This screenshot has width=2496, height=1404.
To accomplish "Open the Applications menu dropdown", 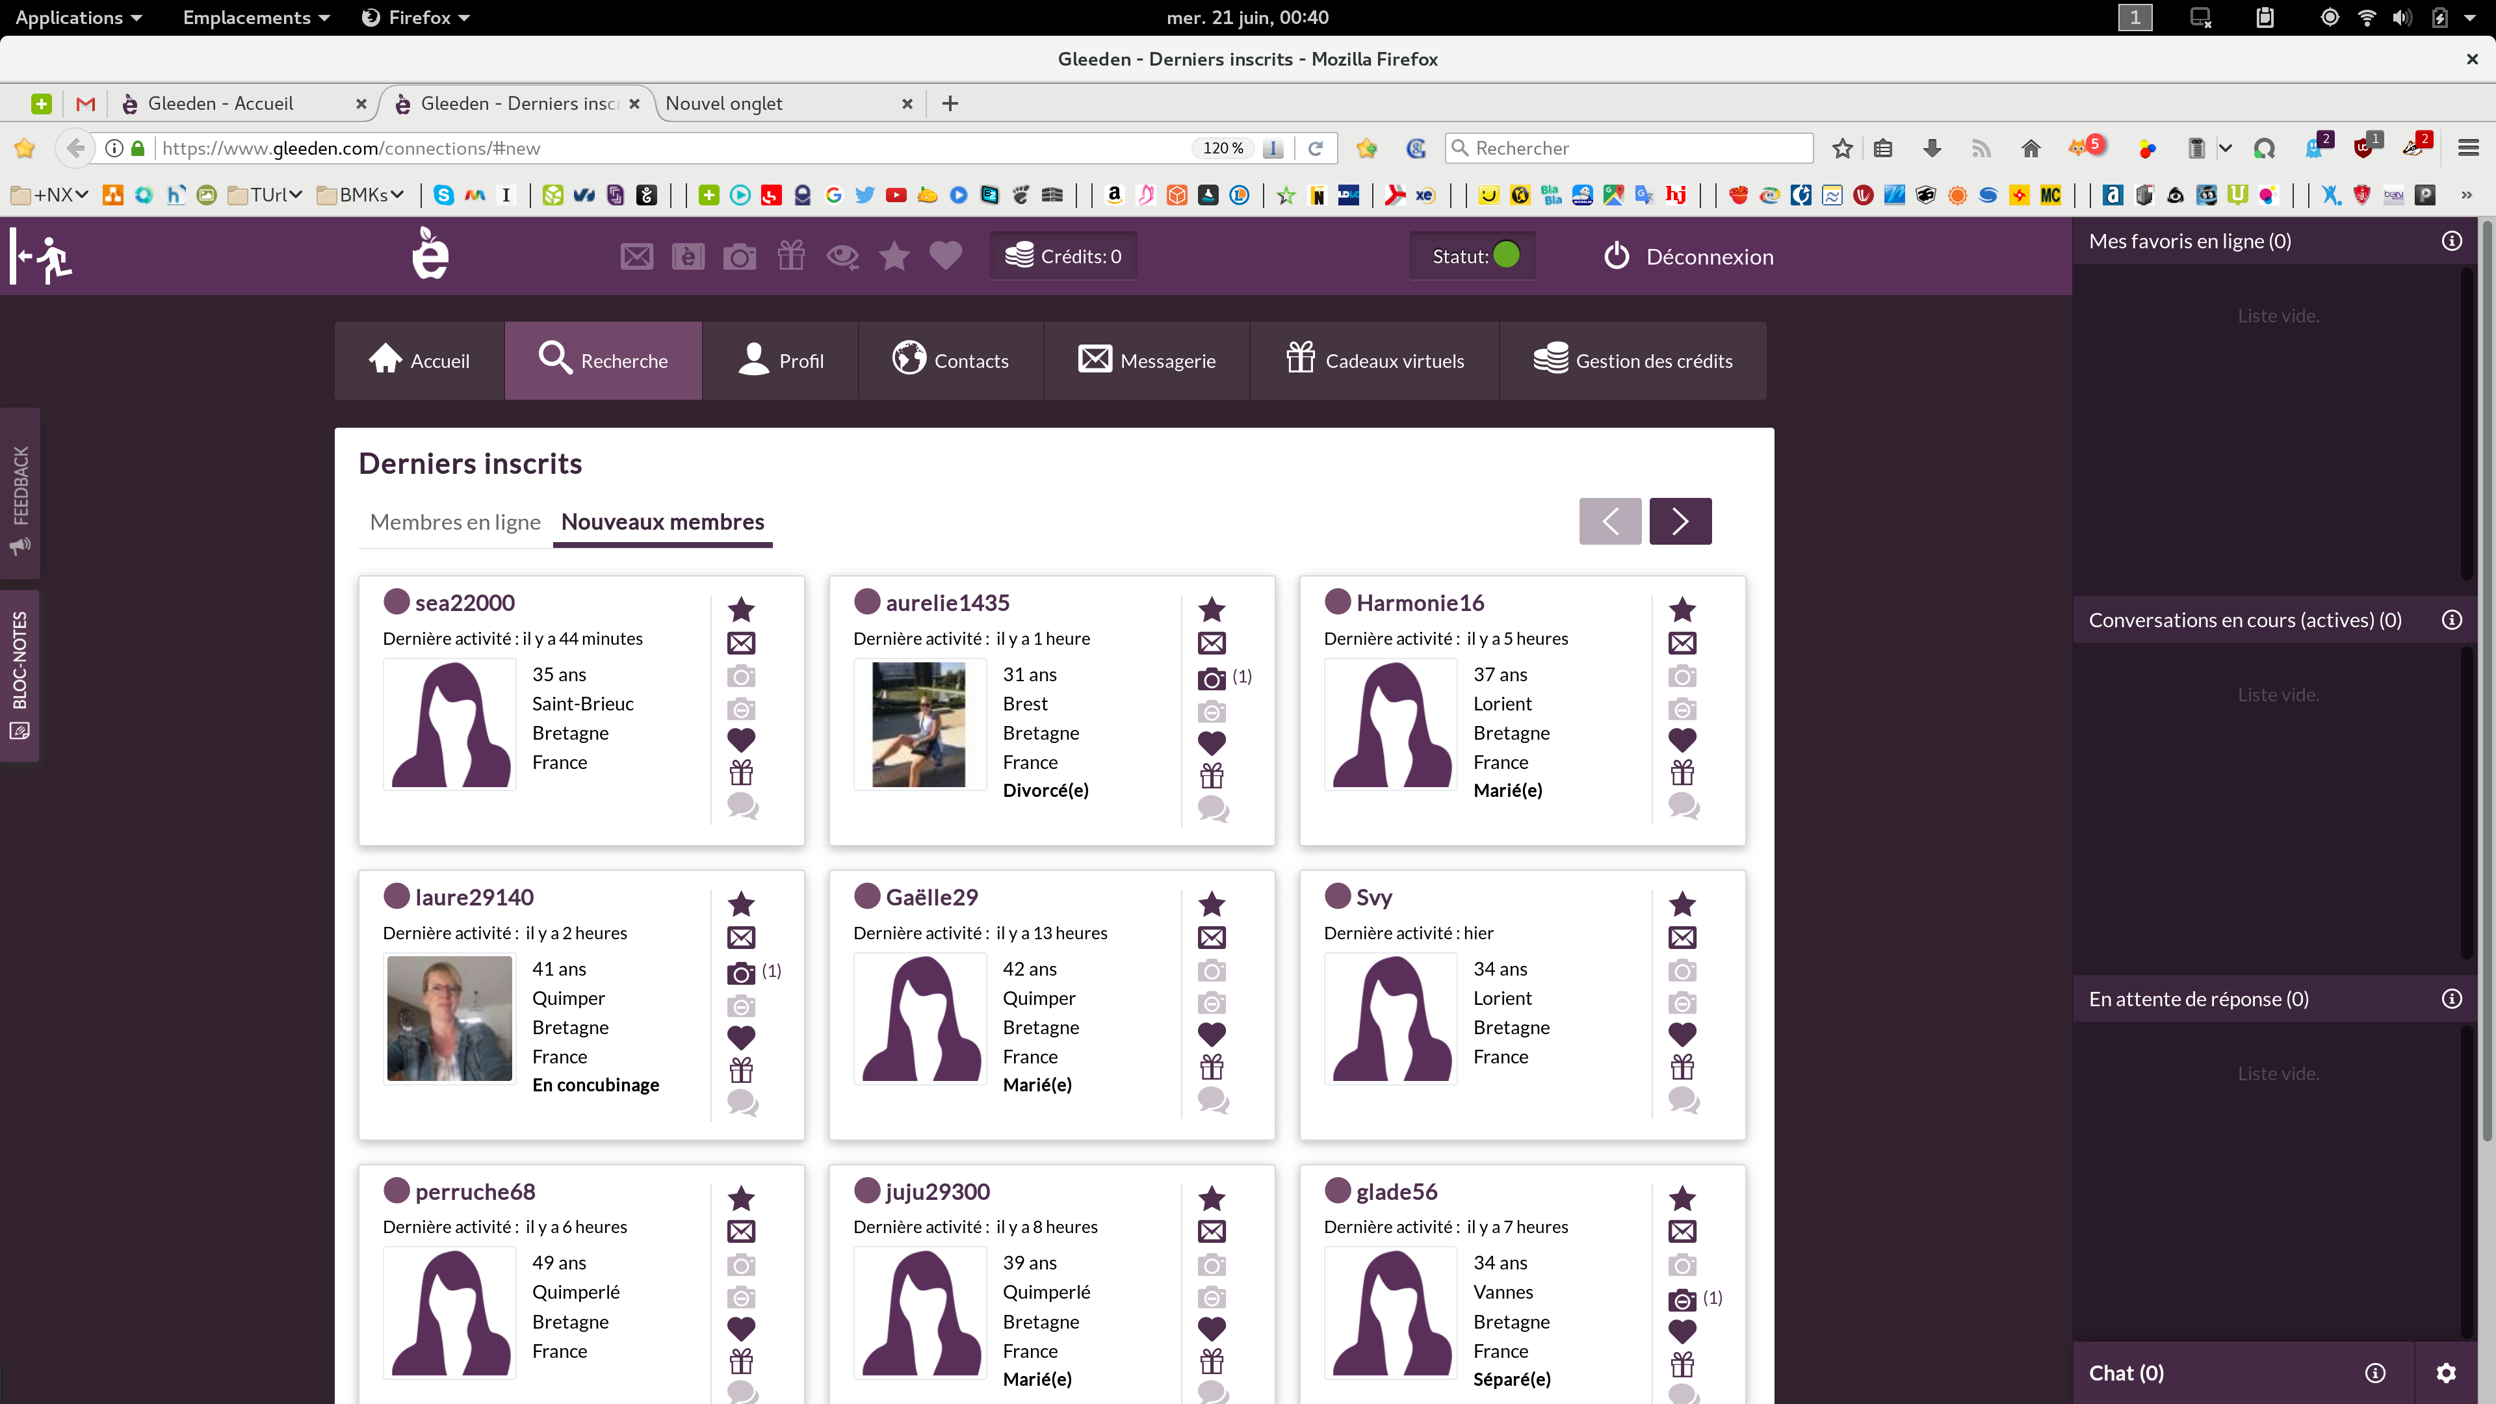I will tap(79, 18).
